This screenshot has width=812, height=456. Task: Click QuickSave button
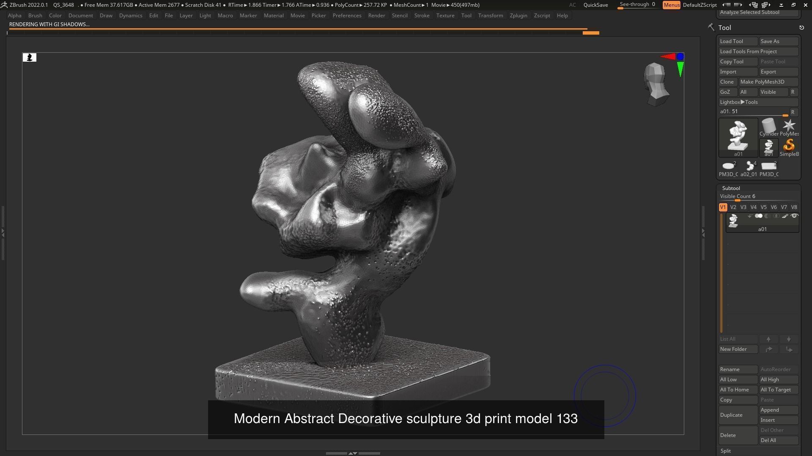click(x=595, y=5)
